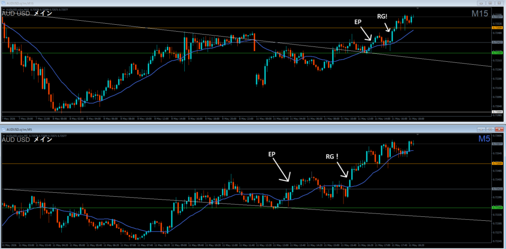Close the M15 AUDUSD chart window
The height and width of the screenshot is (249, 506).
(x=499, y=3)
